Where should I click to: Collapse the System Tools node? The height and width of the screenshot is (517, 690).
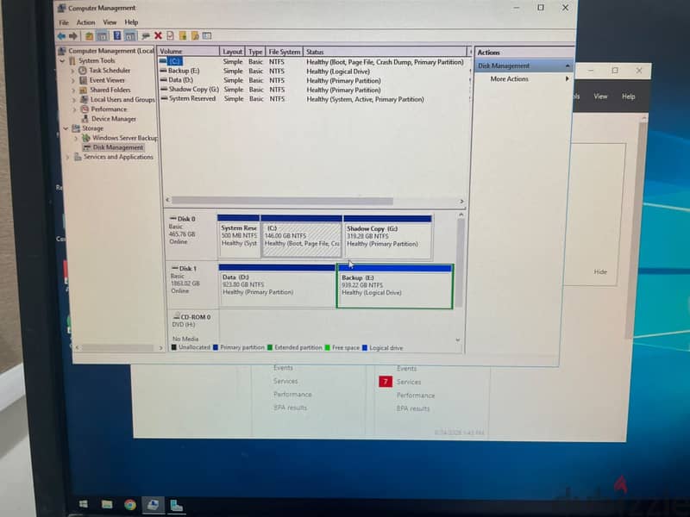[62, 60]
